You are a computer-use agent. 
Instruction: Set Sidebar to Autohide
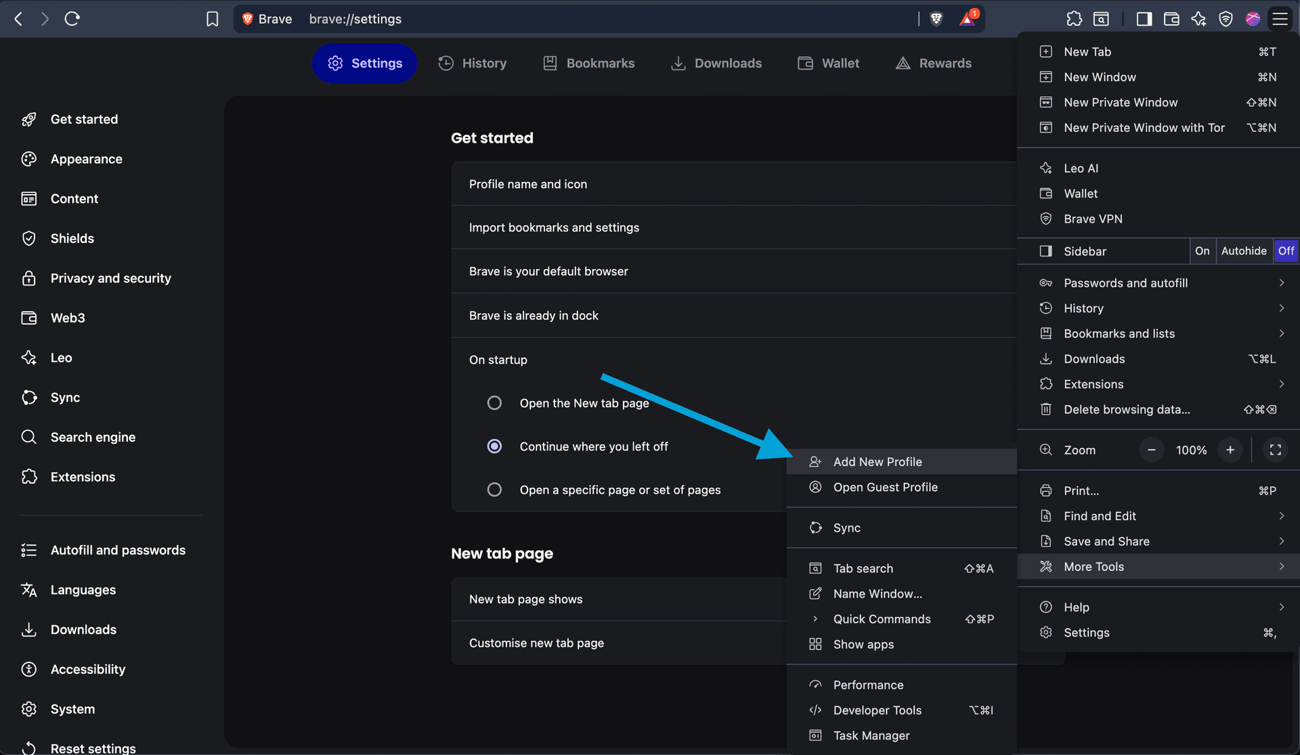tap(1244, 251)
